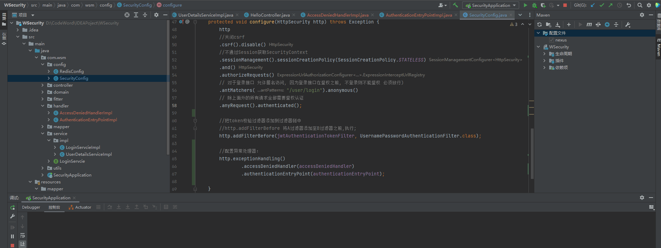Collapse the service folder
Screen dimensions: 661x248
click(42, 134)
